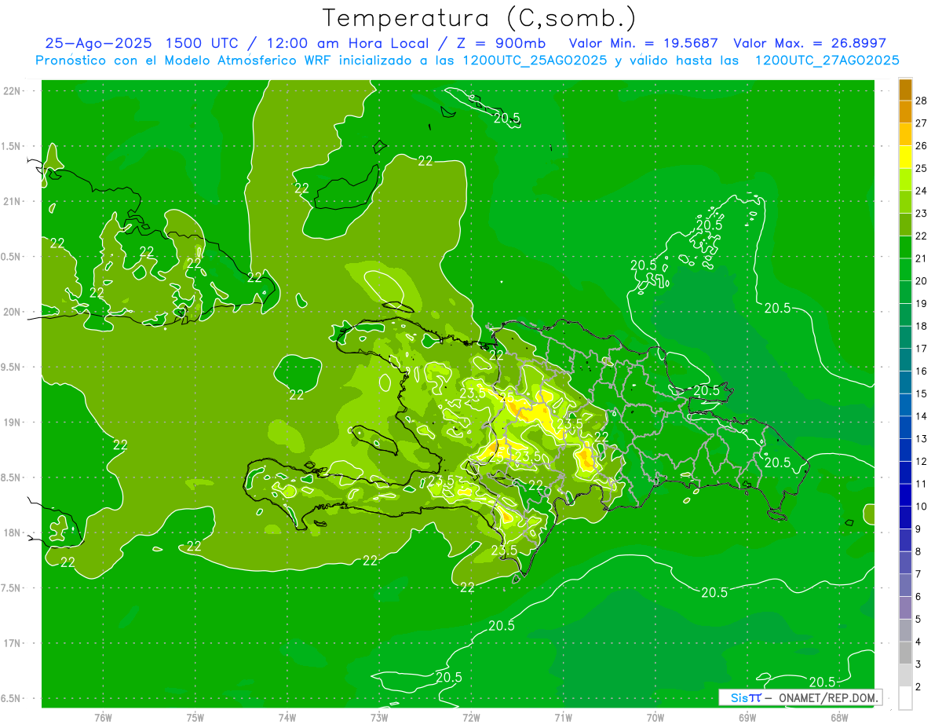Image resolution: width=942 pixels, height=728 pixels.
Task: Click the SisTT logo in the map corner
Action: coord(745,697)
